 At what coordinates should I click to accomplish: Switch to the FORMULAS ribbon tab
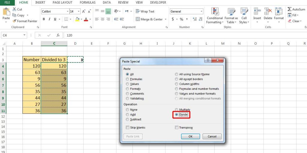(x=88, y=2)
